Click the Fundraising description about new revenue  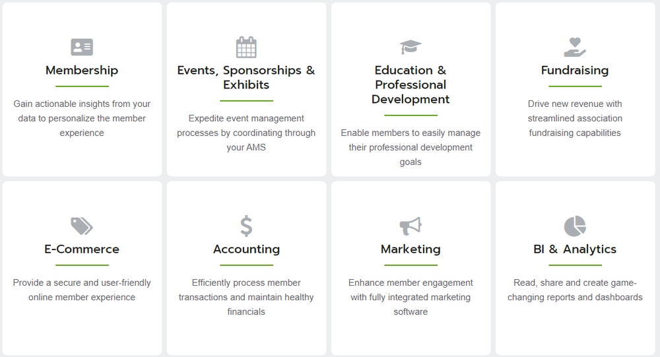(575, 118)
